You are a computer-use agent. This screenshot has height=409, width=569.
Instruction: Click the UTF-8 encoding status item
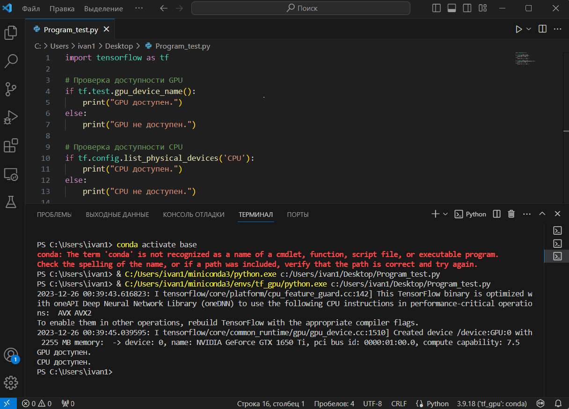(x=372, y=403)
